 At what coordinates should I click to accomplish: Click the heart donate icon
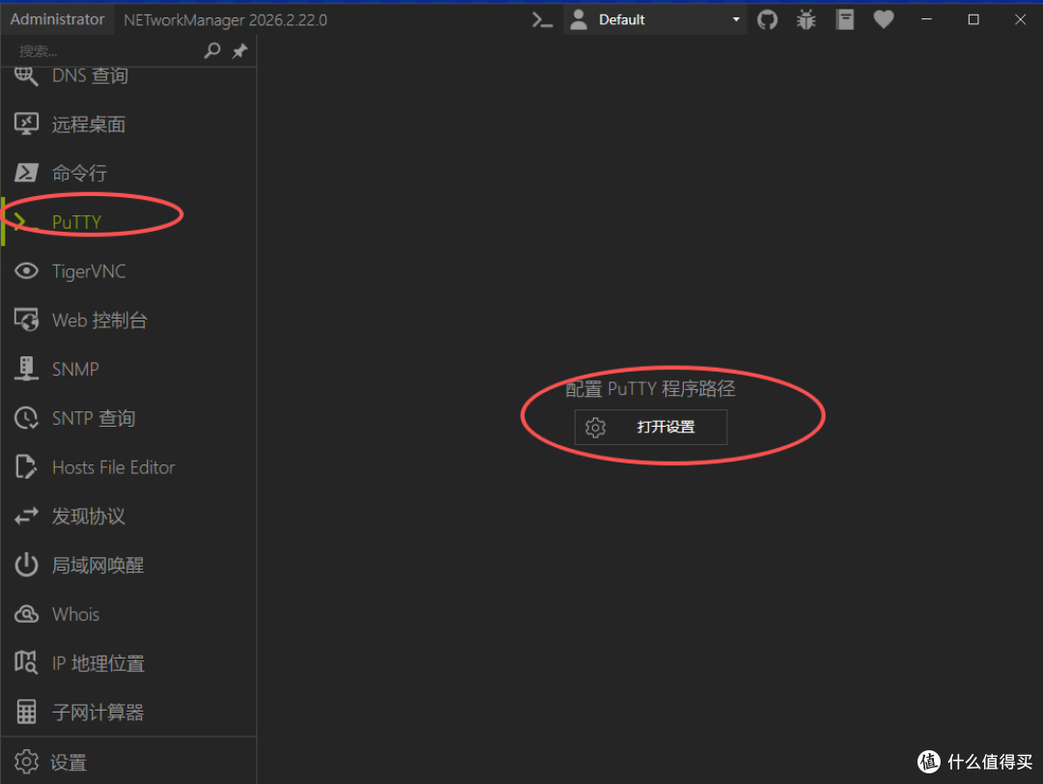(884, 19)
